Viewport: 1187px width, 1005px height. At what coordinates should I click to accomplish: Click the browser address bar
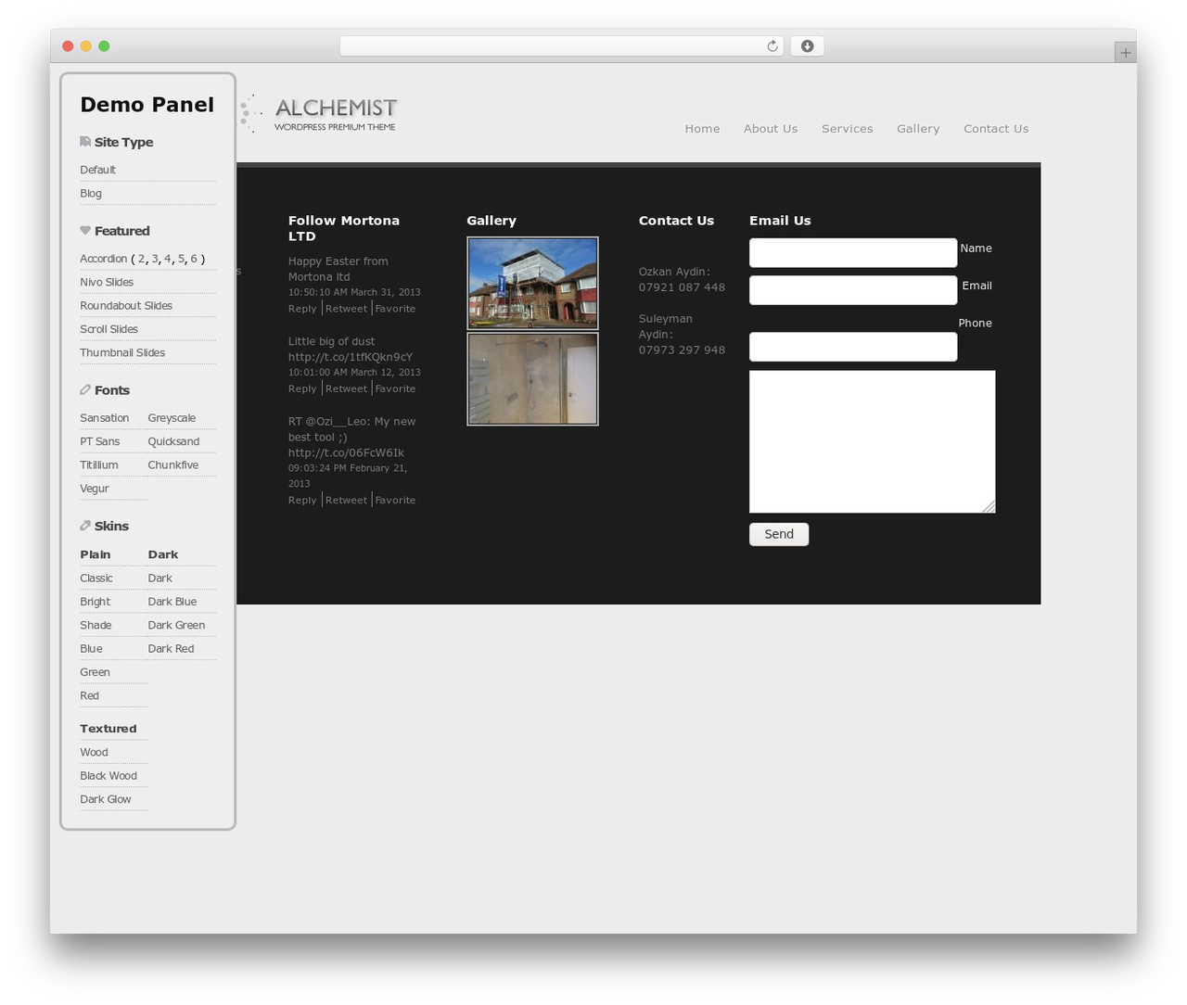[561, 46]
